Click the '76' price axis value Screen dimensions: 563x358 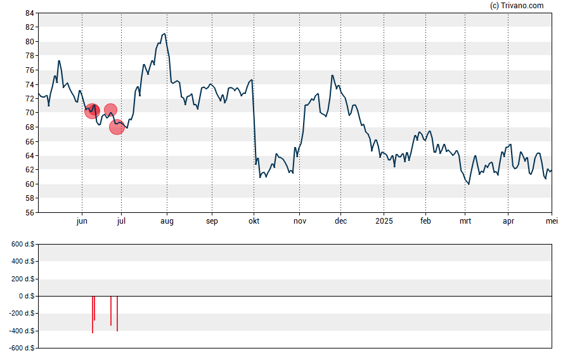pyautogui.click(x=29, y=70)
